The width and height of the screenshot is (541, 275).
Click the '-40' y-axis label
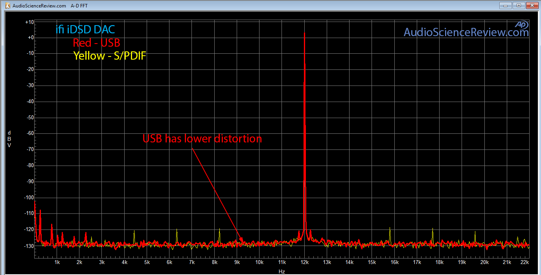coord(29,102)
